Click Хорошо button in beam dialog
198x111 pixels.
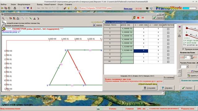[187, 88]
